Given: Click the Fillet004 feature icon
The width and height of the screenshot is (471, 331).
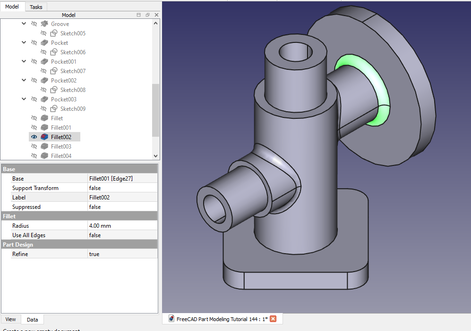Looking at the screenshot, I should (x=45, y=156).
